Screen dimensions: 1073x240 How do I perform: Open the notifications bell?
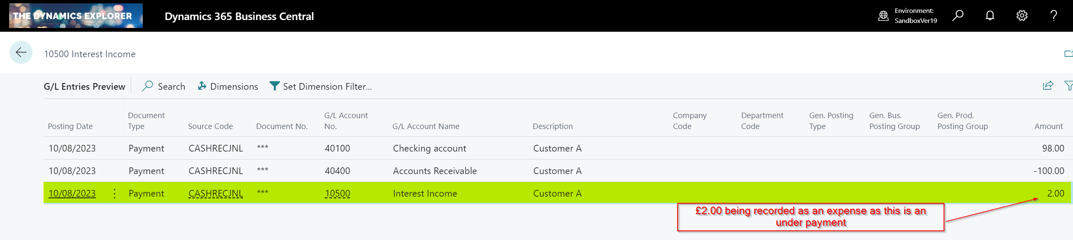click(990, 16)
